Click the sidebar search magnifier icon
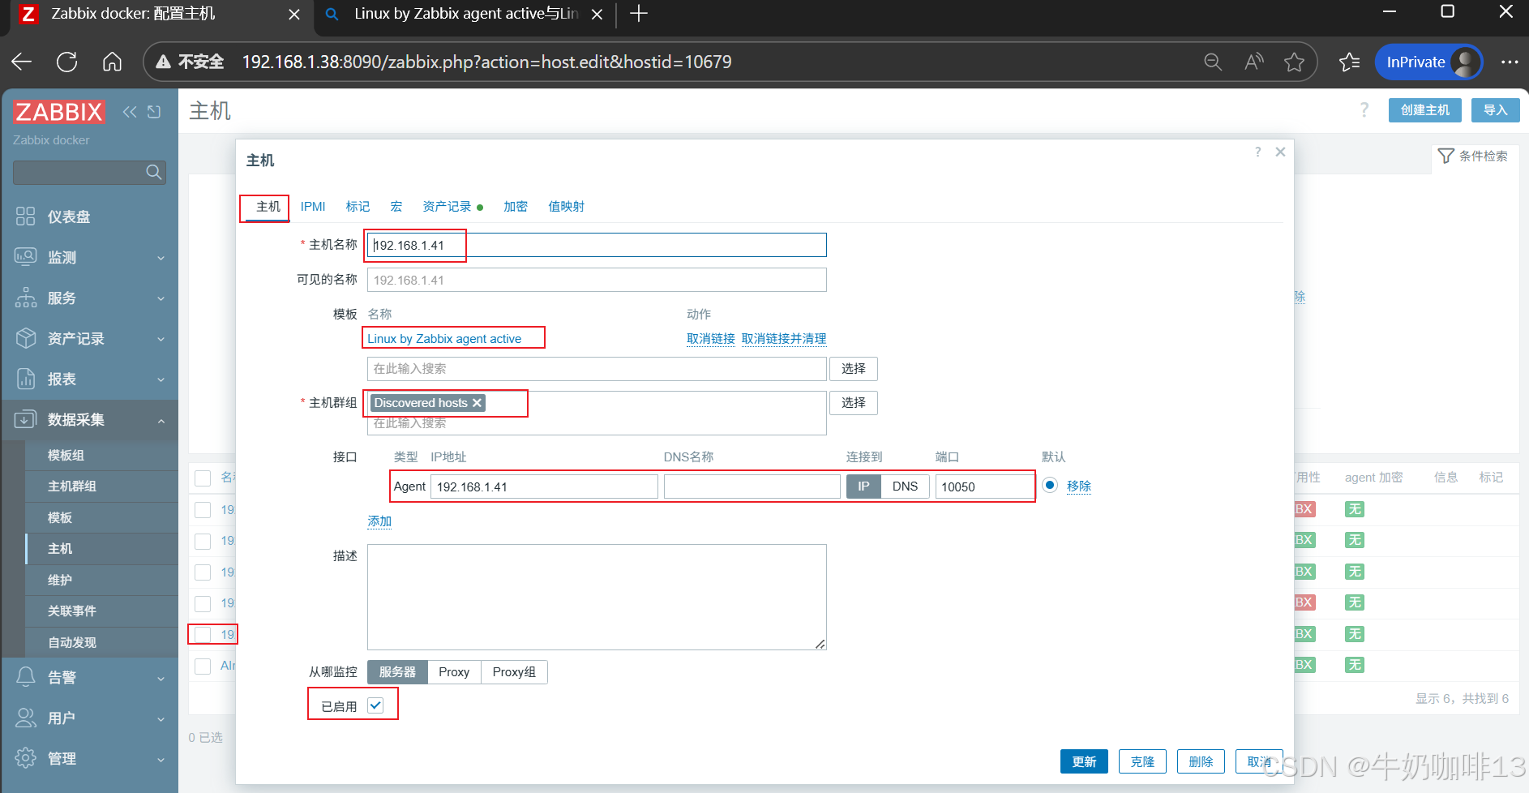 pyautogui.click(x=153, y=172)
